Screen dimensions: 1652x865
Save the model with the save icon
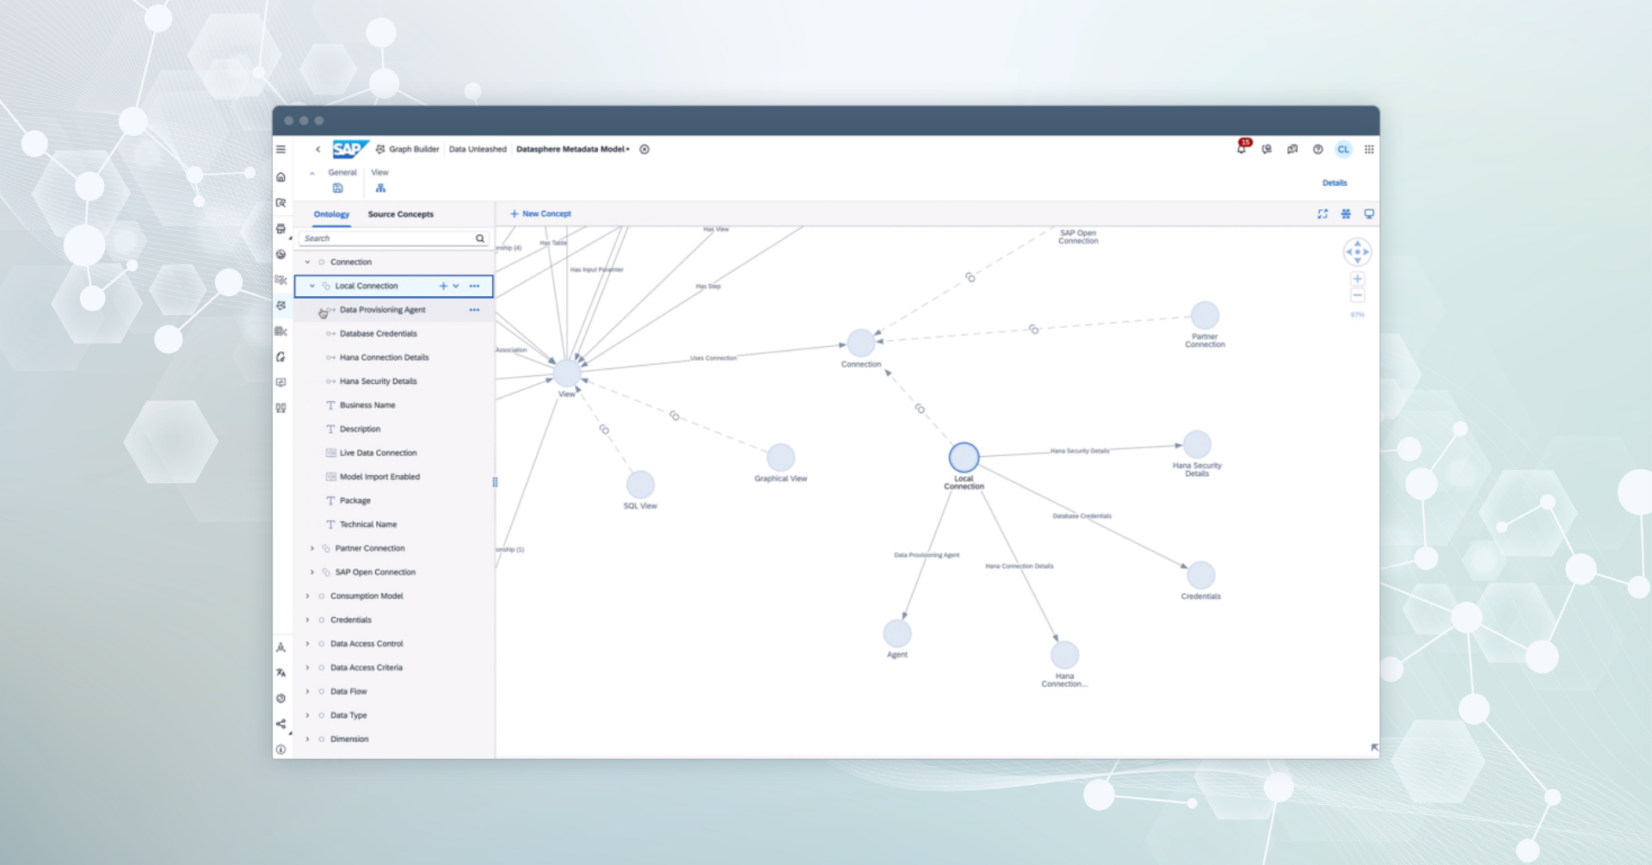click(x=337, y=188)
